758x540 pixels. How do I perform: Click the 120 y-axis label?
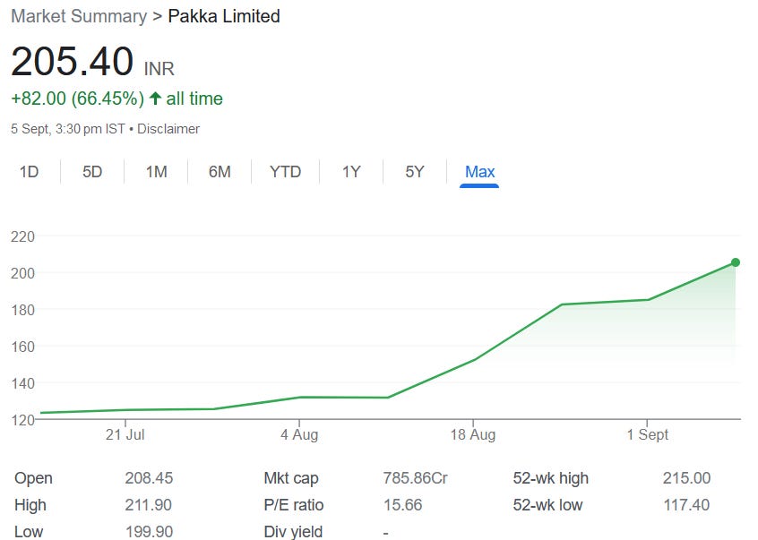click(22, 420)
